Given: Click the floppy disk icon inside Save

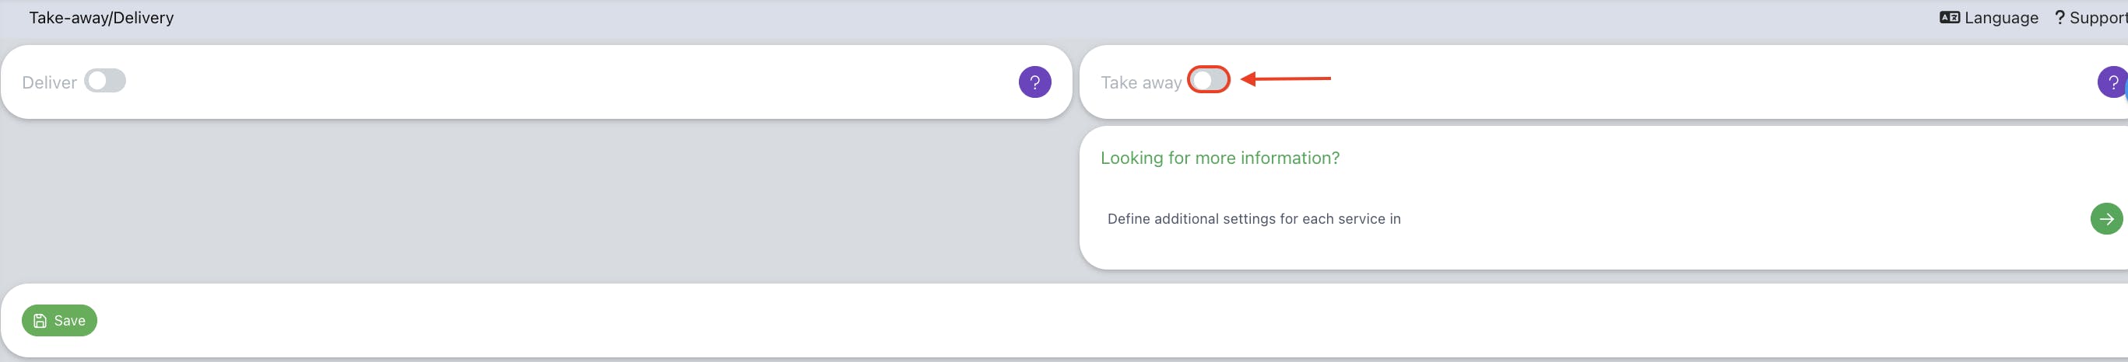Looking at the screenshot, I should [40, 321].
